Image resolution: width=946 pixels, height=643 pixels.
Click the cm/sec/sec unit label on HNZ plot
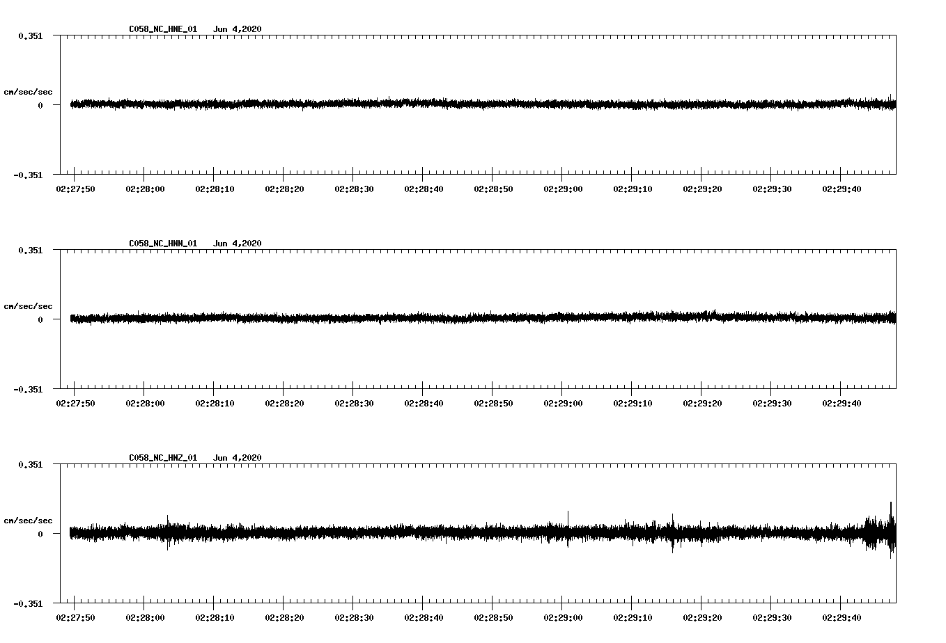[29, 521]
